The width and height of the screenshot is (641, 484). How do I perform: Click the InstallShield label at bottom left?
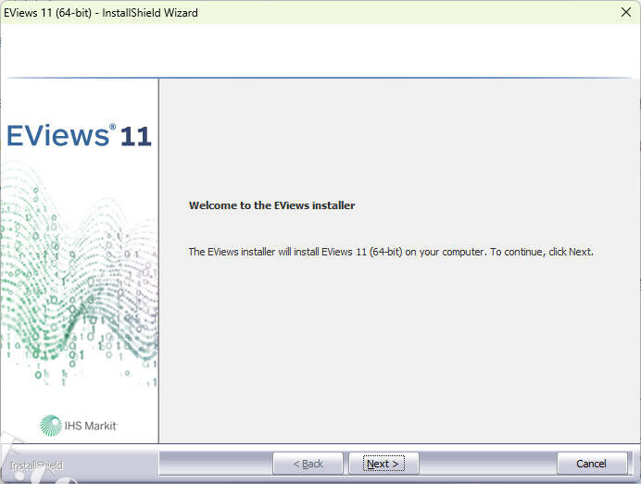(x=36, y=465)
